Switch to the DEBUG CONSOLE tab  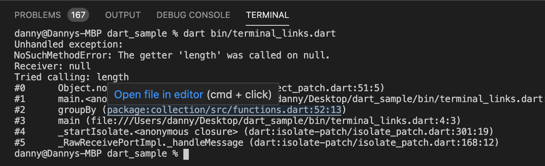click(193, 15)
